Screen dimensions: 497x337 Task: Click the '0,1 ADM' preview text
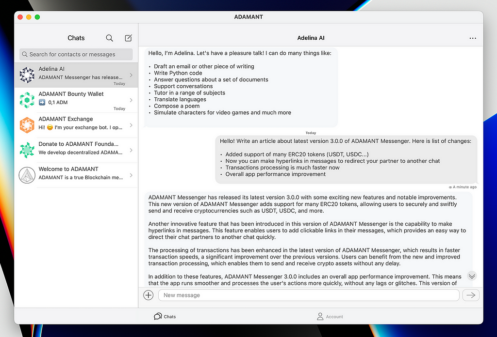[x=58, y=103]
